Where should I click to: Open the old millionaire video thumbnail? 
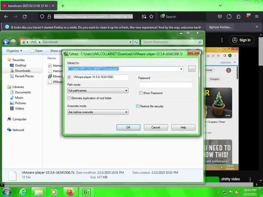tap(219, 152)
